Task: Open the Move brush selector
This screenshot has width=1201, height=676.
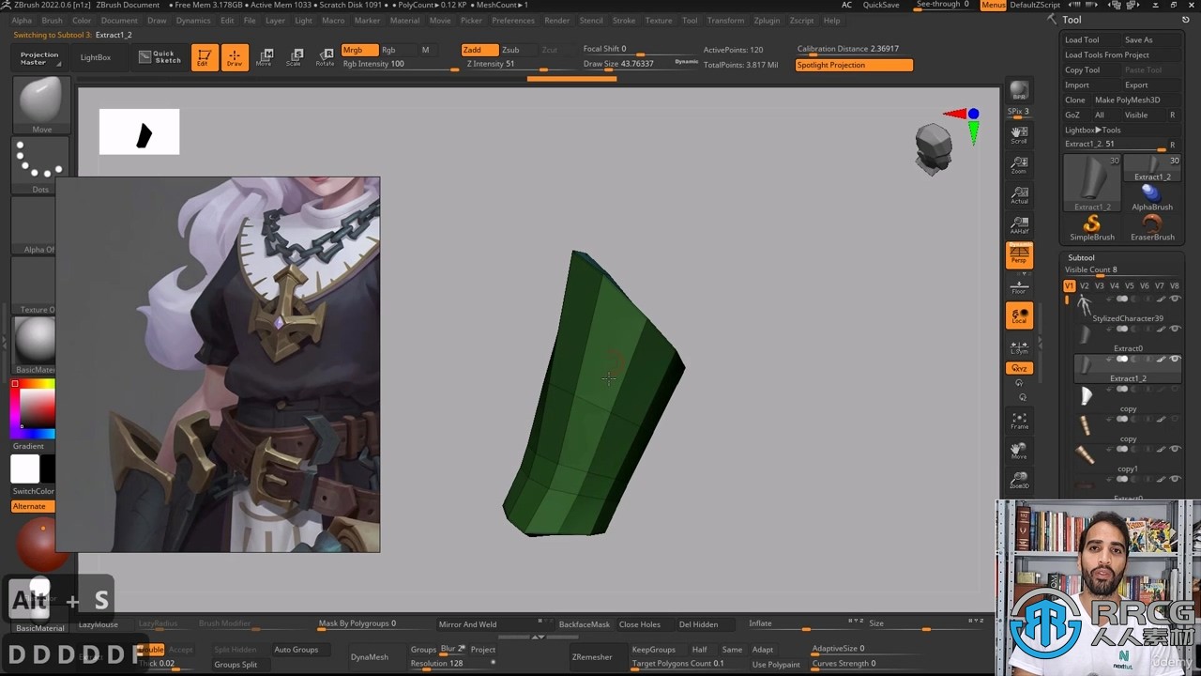Action: [41, 105]
